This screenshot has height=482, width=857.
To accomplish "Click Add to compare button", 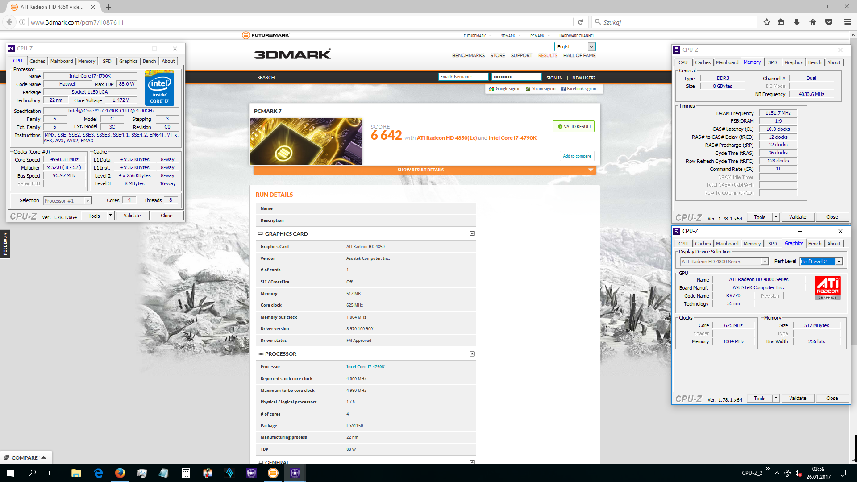I will 577,156.
